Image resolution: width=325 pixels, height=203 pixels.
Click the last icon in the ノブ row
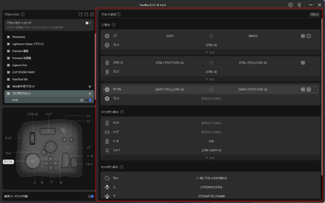309,36
